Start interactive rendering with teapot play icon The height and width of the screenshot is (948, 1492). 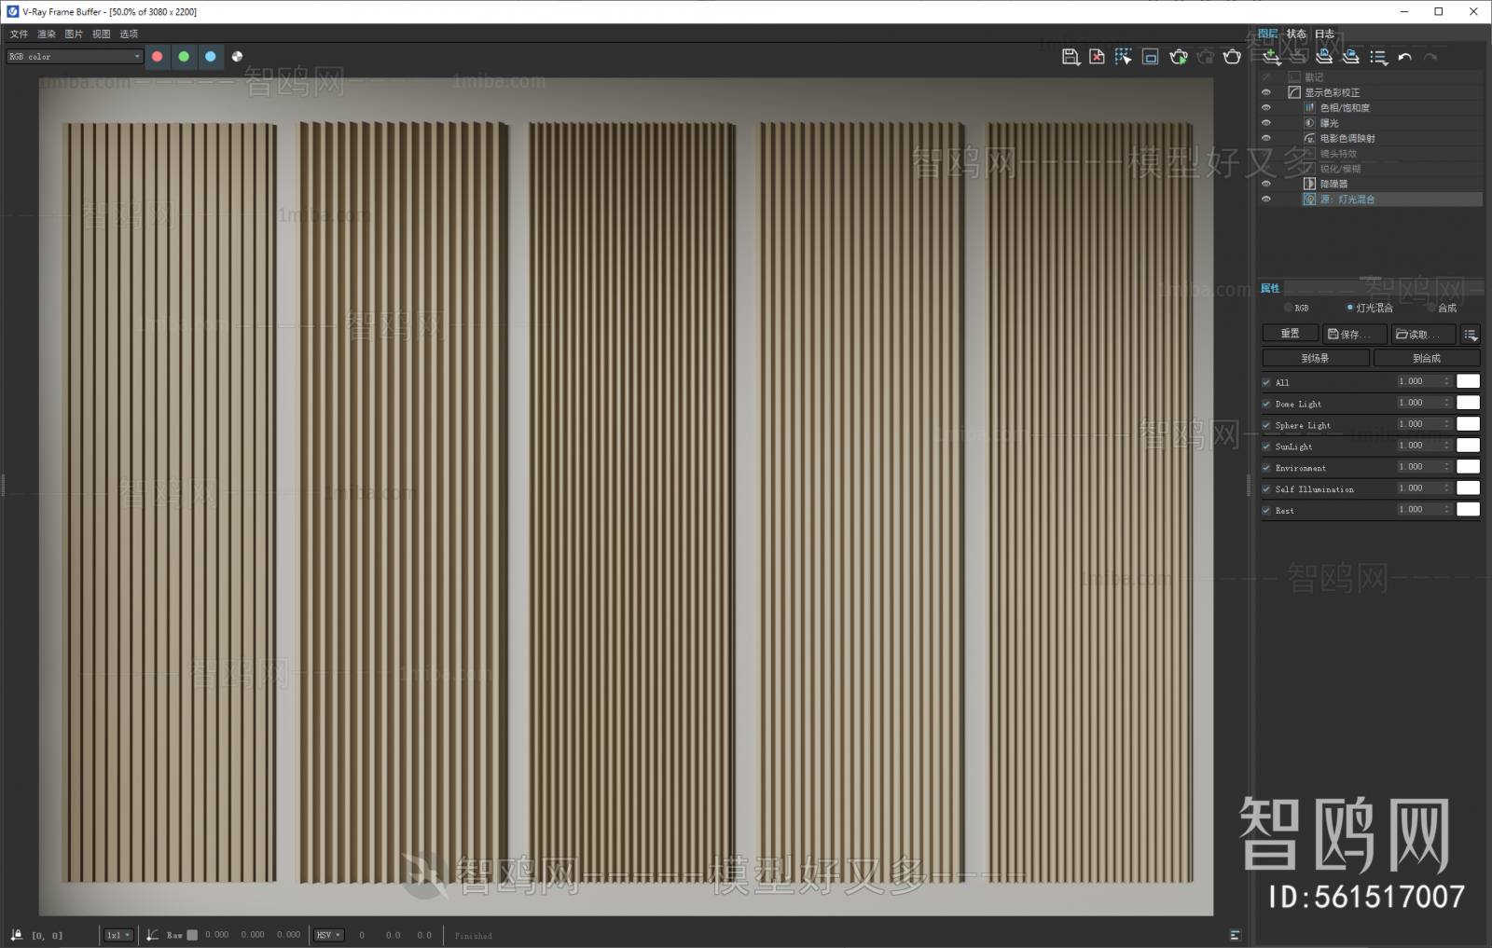click(x=1179, y=57)
